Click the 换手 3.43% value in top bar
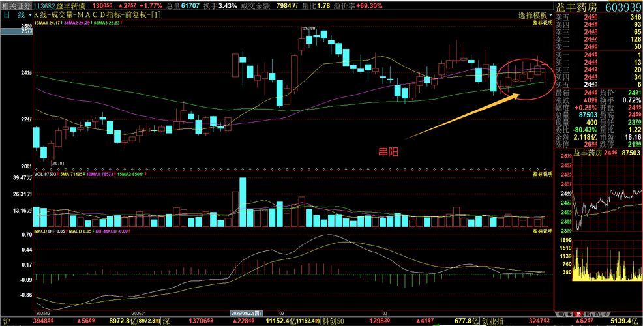Screen dimensions: 643x326 [x=228, y=6]
